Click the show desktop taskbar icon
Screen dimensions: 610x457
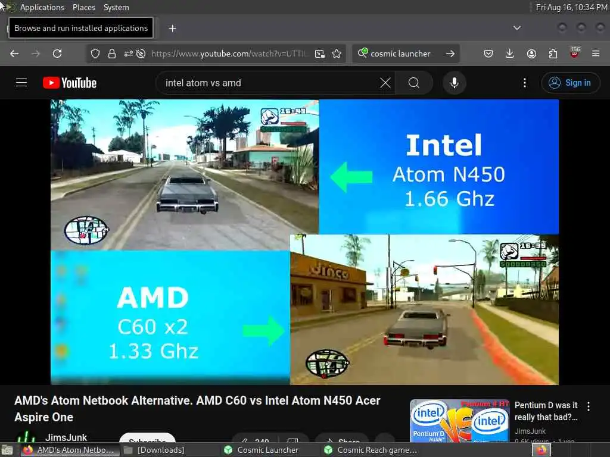7,450
